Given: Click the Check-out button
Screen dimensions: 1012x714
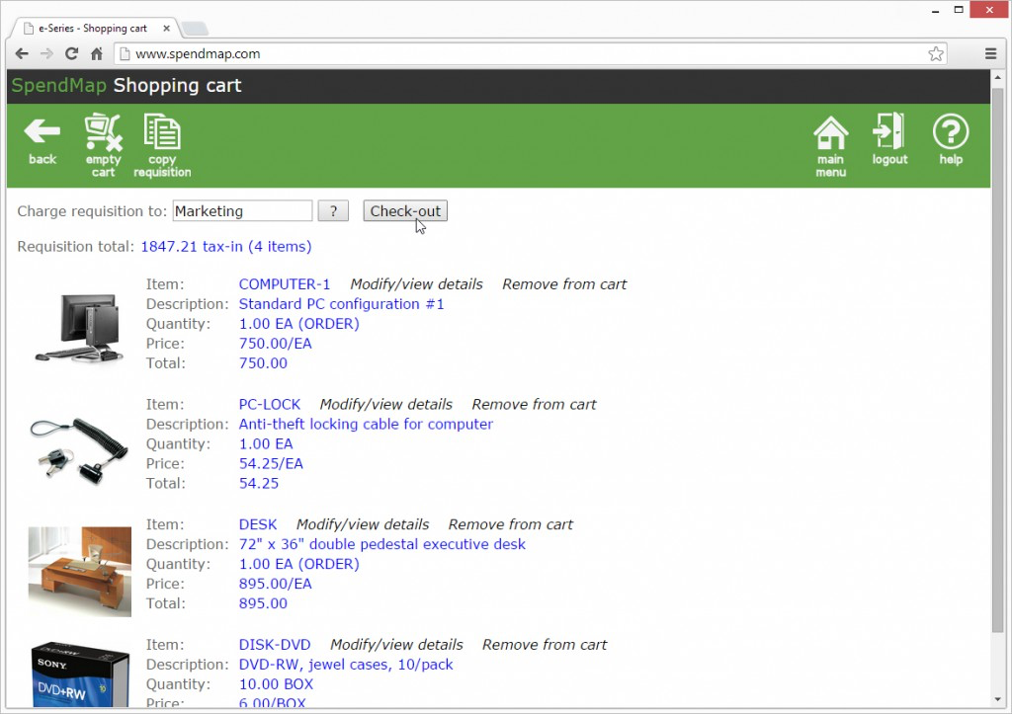Looking at the screenshot, I should click(x=405, y=211).
